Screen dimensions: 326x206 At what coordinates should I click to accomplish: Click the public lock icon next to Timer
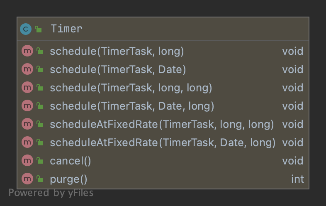39,29
